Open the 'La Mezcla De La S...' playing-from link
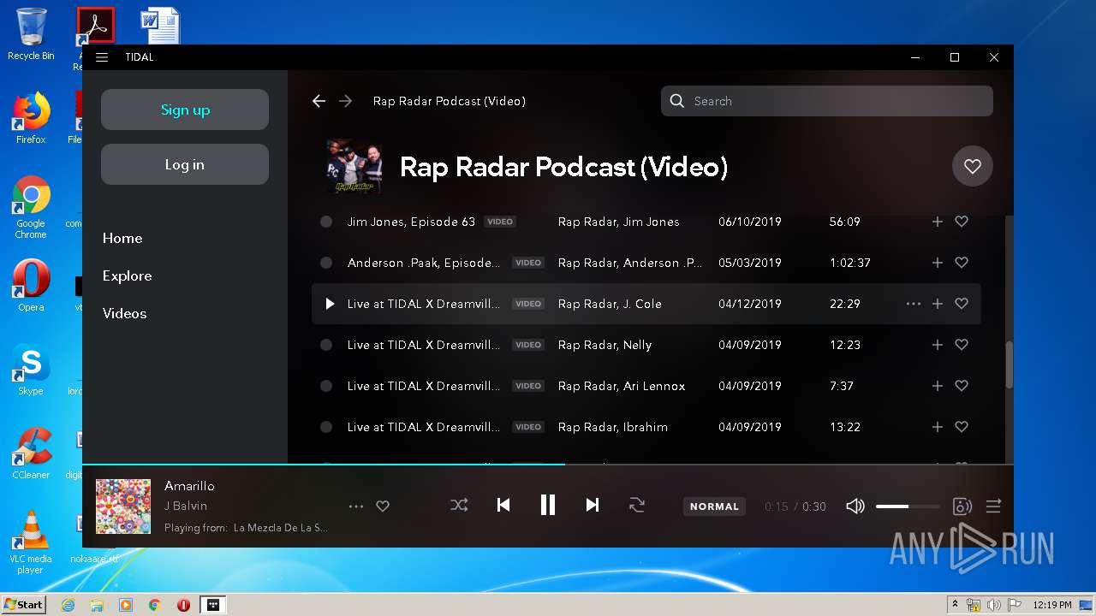Screen dimensions: 1096x616 [281, 528]
